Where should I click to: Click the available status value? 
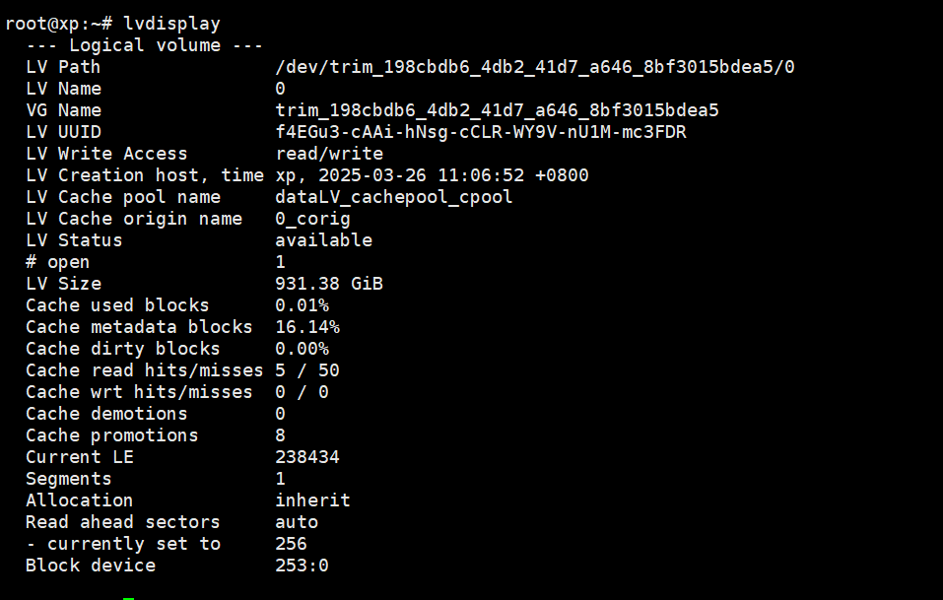point(323,240)
